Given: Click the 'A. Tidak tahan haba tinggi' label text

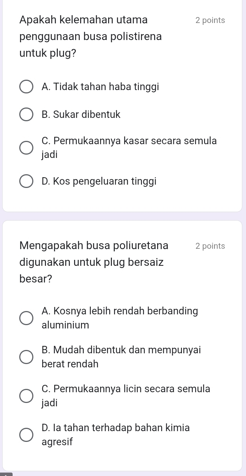Looking at the screenshot, I should click(100, 87).
